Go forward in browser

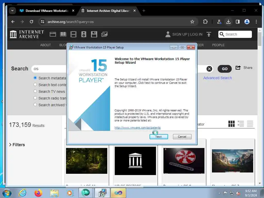[22, 22]
